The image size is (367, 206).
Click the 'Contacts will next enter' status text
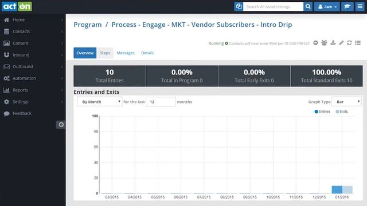tap(270, 43)
